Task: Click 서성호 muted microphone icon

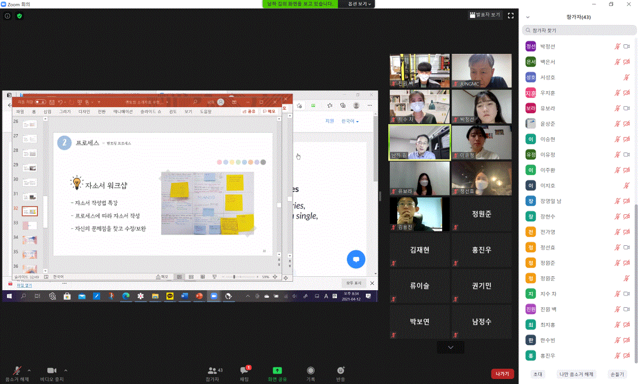Action: click(x=627, y=77)
